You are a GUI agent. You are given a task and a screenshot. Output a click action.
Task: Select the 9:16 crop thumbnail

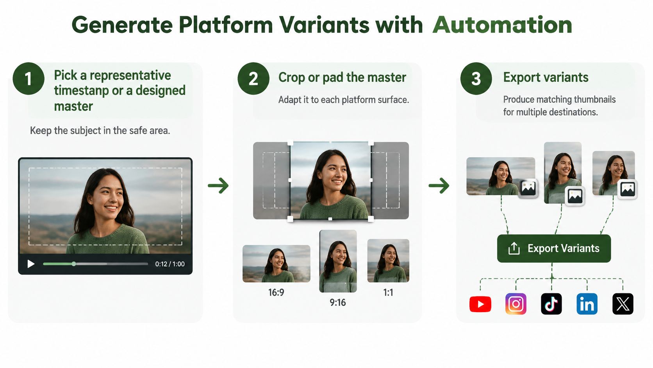click(x=338, y=261)
